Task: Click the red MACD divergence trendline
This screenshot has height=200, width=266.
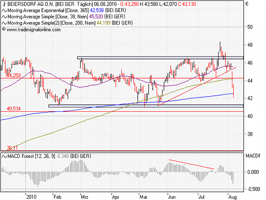Action: 192,164
